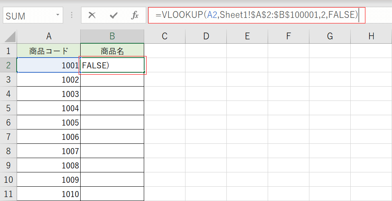392x201 pixels.
Task: Select row 1 header
Action: pyautogui.click(x=8, y=51)
